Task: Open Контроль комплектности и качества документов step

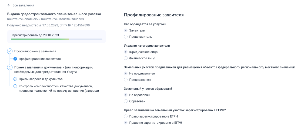Action: tap(59, 88)
